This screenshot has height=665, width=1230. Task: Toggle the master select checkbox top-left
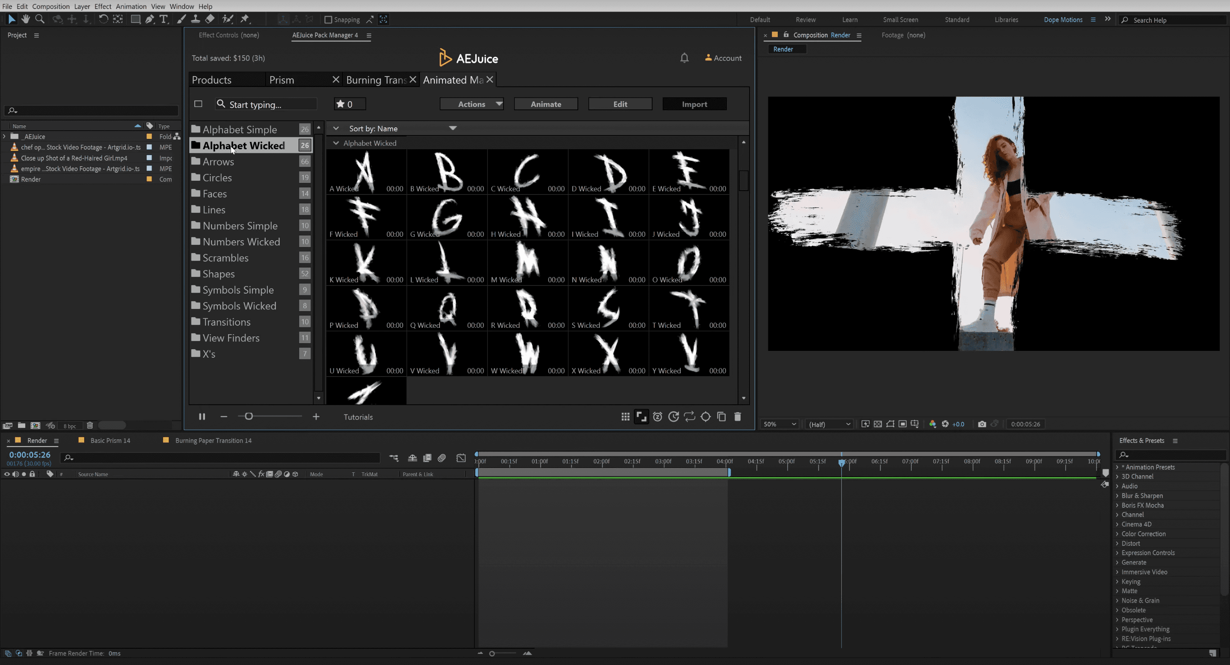pos(198,104)
